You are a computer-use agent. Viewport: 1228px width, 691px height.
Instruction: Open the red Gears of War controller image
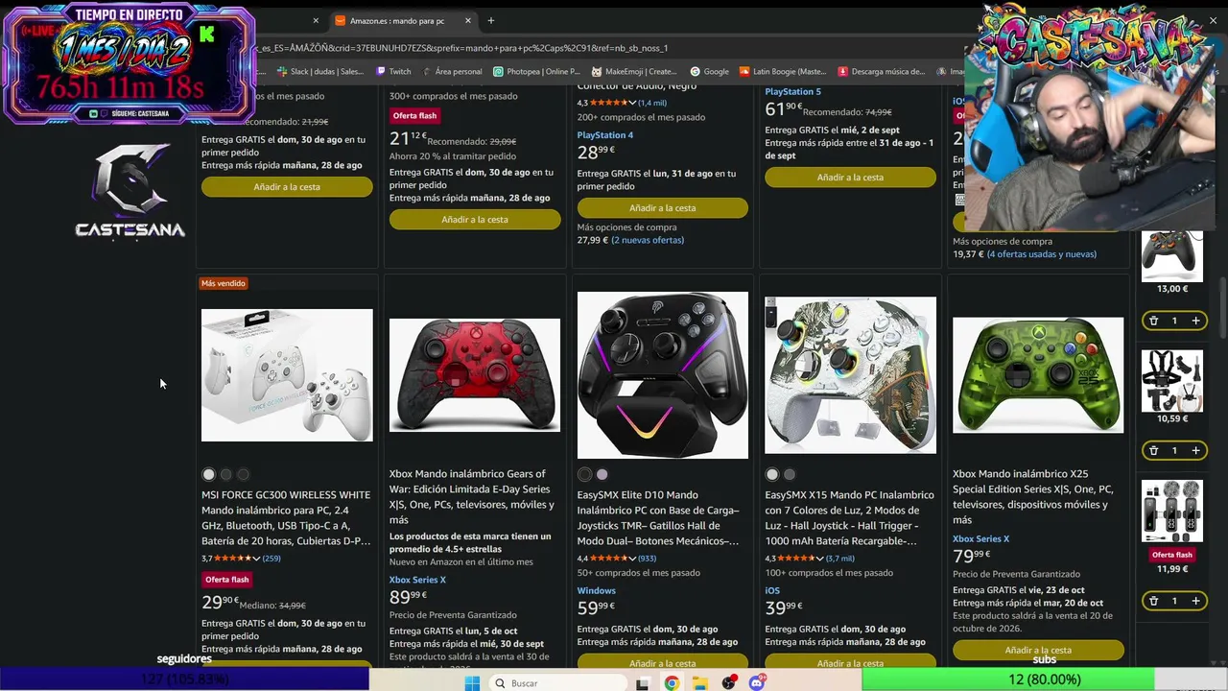click(475, 375)
